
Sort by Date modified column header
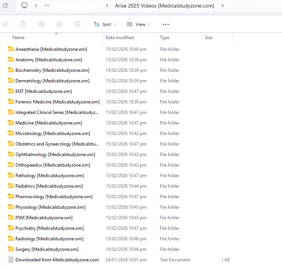120,38
